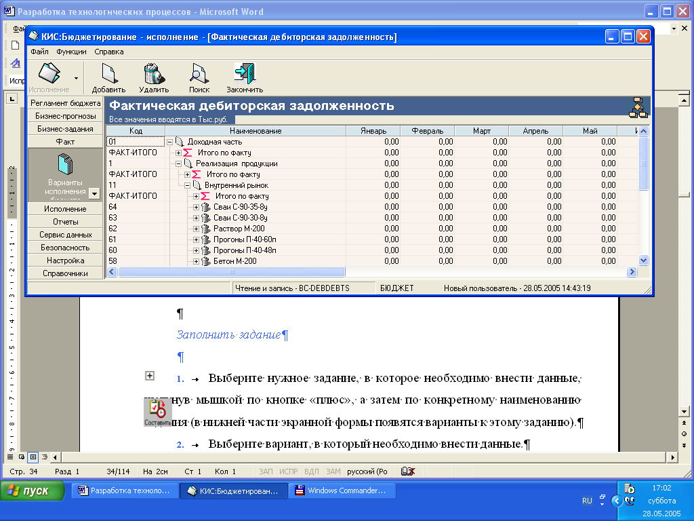Click the Январь column header

point(373,131)
